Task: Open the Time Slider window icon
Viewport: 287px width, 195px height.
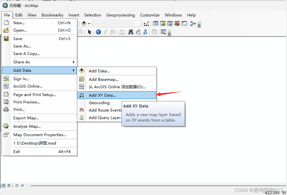Action: pos(154,32)
